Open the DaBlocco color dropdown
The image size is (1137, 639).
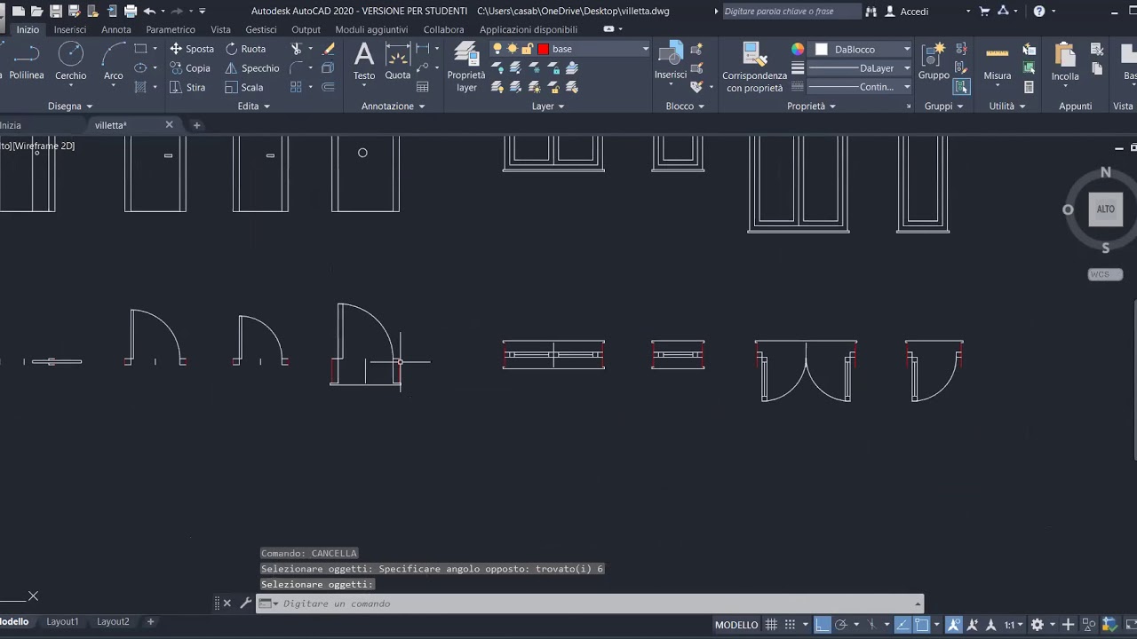[906, 50]
